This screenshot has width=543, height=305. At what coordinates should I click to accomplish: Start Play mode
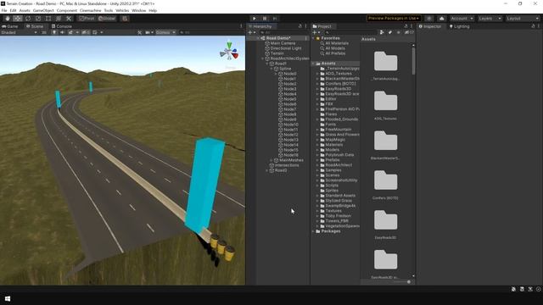pos(255,19)
